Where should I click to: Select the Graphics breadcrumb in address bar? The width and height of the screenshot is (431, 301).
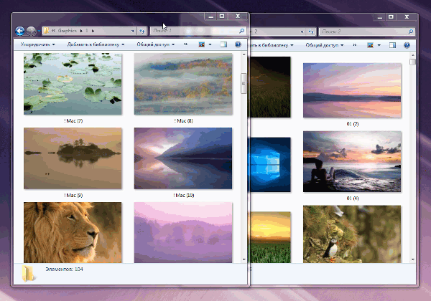click(67, 30)
